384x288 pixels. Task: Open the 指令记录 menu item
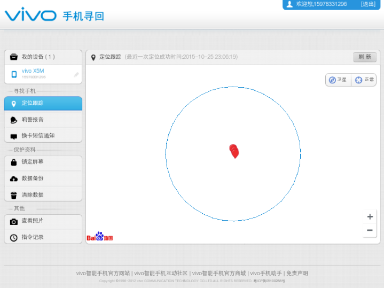(x=43, y=237)
